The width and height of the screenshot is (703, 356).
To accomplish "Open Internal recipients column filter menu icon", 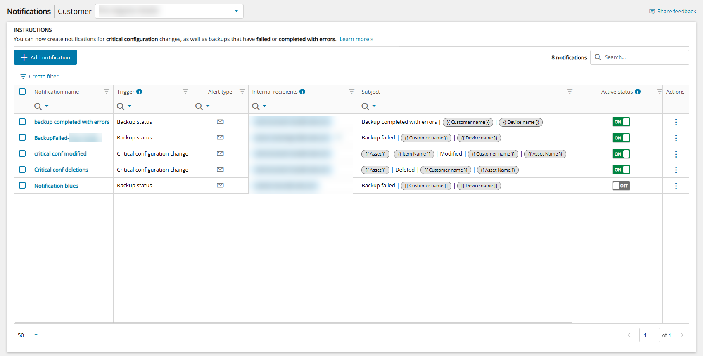I will [351, 91].
